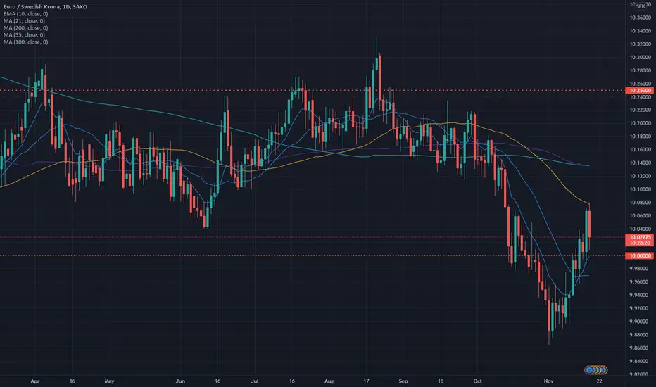Screen dimensions: 656x387
Task: Select the MA (21, close, 0) indicator legend
Action: [24, 21]
